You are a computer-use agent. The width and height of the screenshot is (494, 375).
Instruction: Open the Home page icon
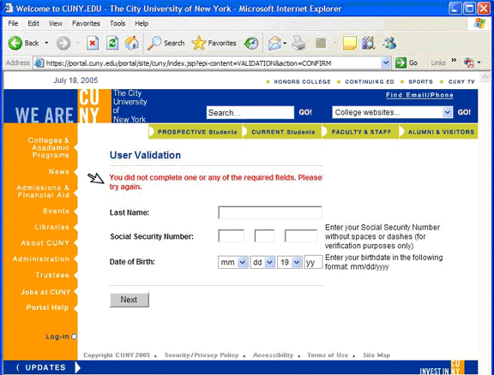(x=132, y=43)
